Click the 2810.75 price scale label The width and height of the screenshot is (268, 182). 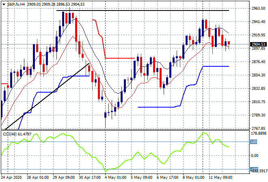pos(258,102)
